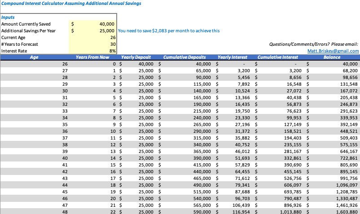This screenshot has height=214, width=360.
Task: Select cumulative deposits cell 340,000
Action: tap(202, 145)
